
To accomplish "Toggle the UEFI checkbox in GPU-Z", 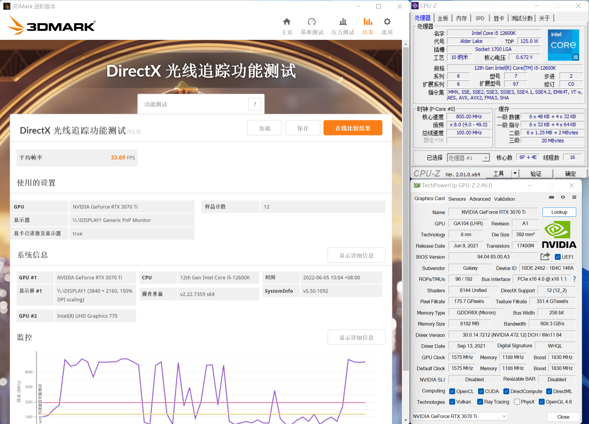I will click(557, 257).
